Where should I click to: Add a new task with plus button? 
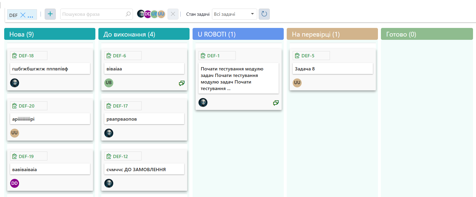tap(50, 14)
